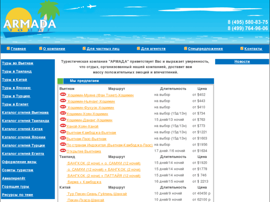Click the icon beside Для частных лиц
The height and width of the screenshot is (202, 270).
coord(84,49)
